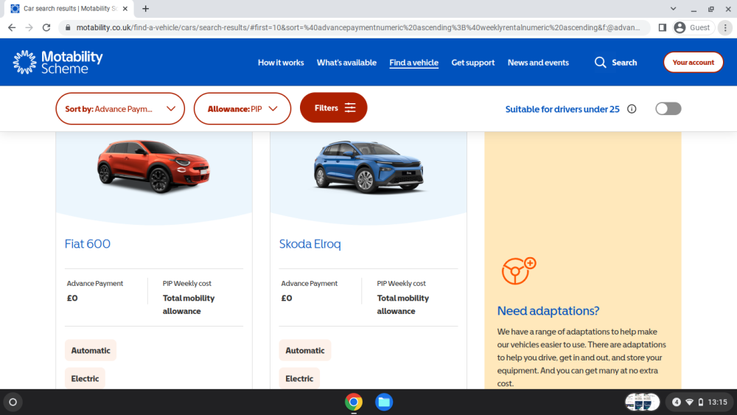737x415 pixels.
Task: Open the News and events menu
Action: point(538,63)
